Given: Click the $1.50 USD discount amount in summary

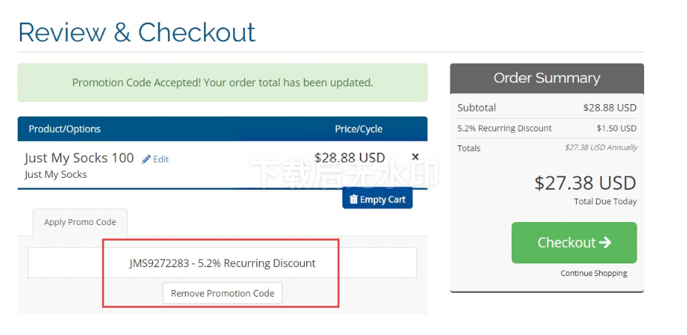Looking at the screenshot, I should 616,128.
